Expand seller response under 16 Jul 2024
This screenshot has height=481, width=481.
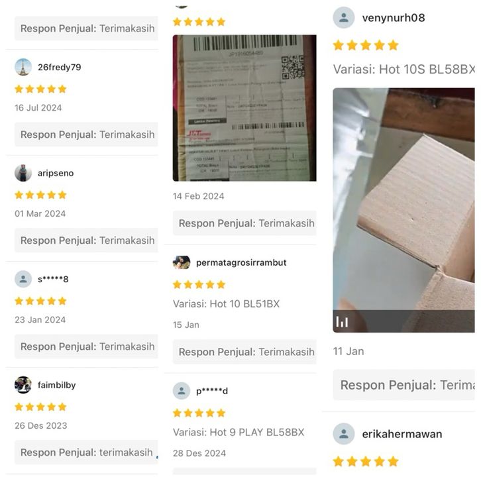[x=86, y=134]
